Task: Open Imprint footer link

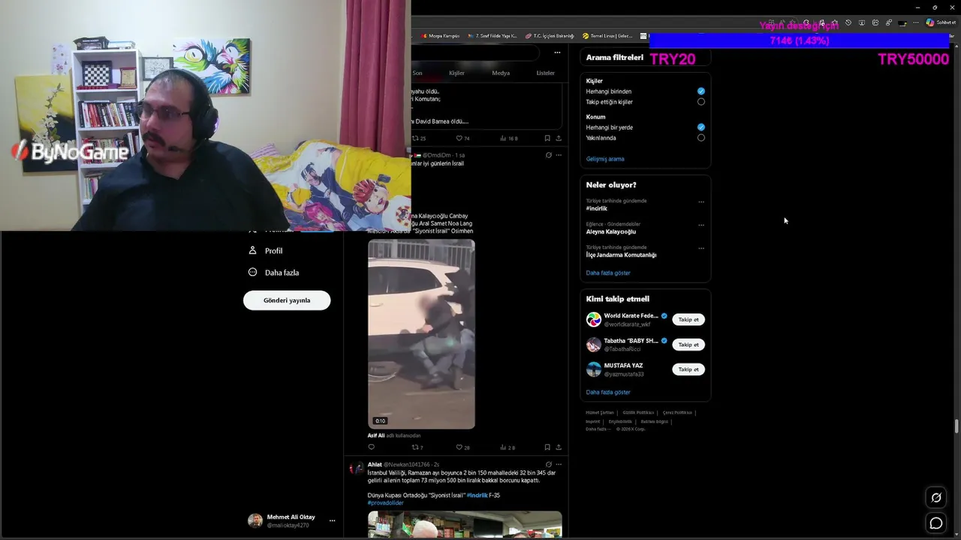Action: (x=593, y=421)
